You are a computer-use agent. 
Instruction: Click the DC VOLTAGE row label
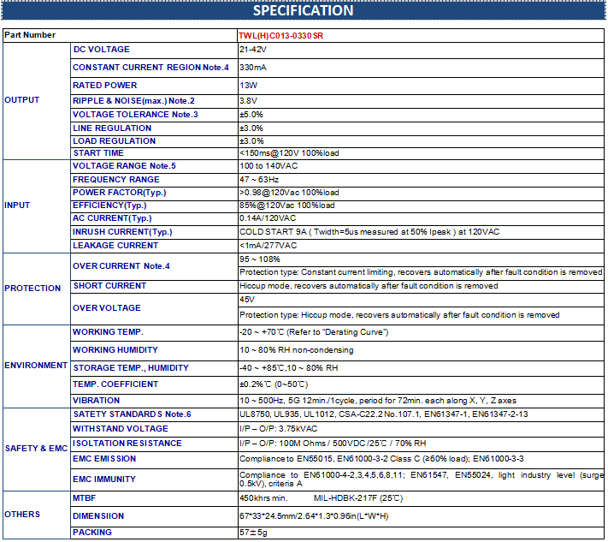[101, 50]
